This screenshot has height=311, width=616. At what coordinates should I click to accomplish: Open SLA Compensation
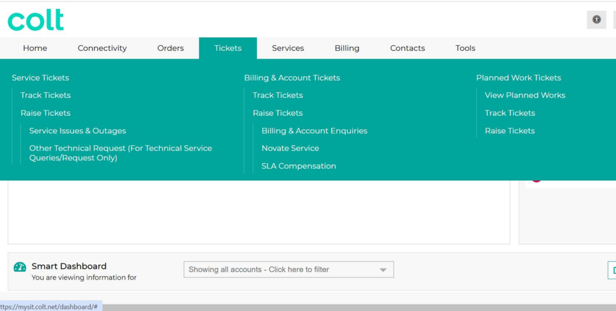[298, 166]
